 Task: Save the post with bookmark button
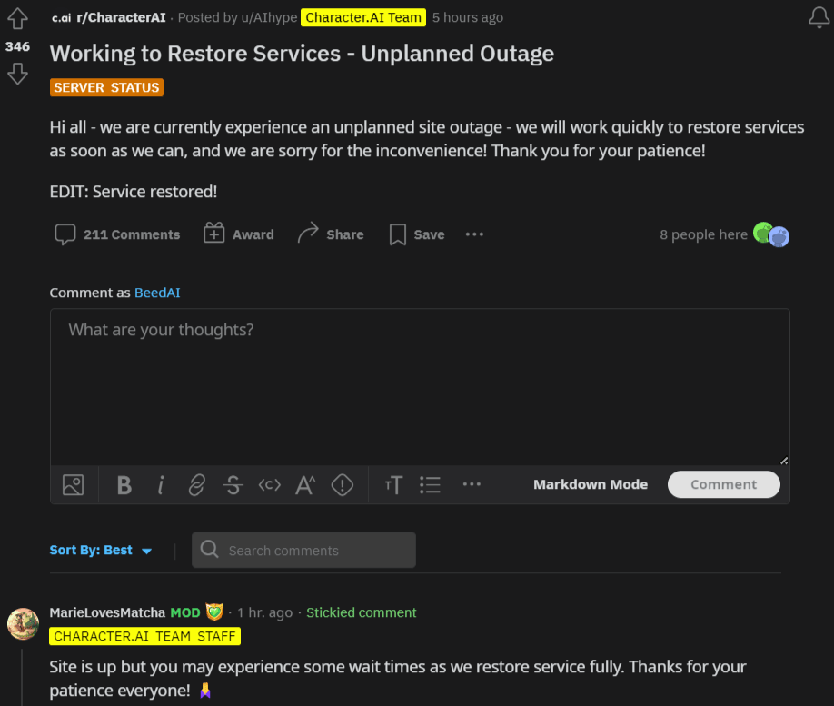point(417,234)
